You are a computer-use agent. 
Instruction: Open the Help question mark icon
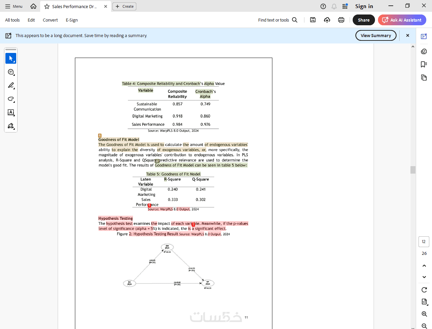tap(323, 6)
